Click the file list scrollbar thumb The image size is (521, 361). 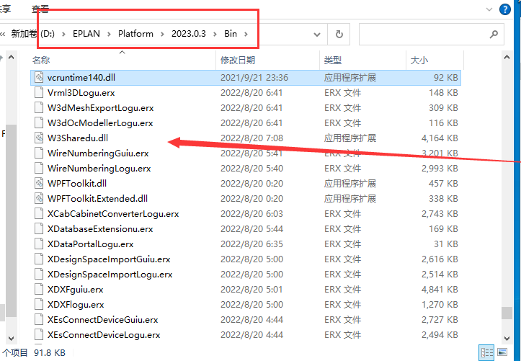[x=507, y=313]
